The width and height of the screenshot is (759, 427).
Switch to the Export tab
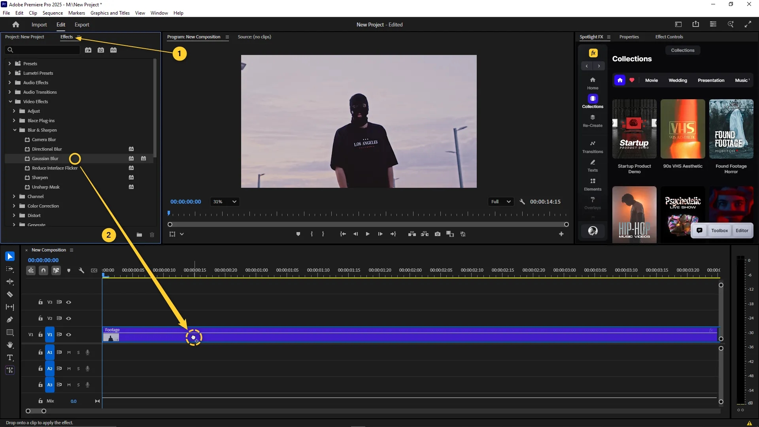82,25
